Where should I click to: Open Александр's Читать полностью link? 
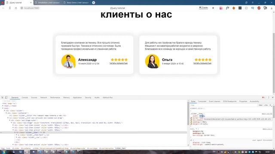119,63
